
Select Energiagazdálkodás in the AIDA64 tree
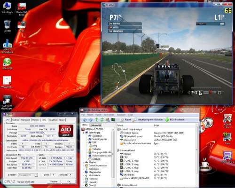point(100,152)
